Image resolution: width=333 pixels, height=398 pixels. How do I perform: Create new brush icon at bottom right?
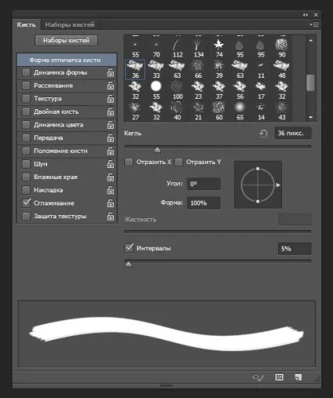point(298,377)
